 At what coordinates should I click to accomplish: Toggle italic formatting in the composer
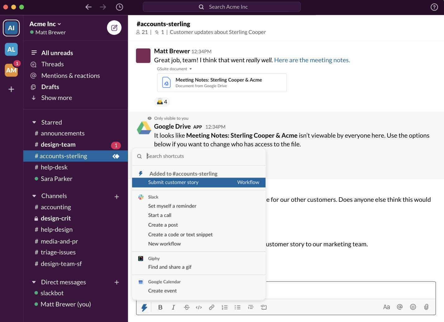(173, 307)
